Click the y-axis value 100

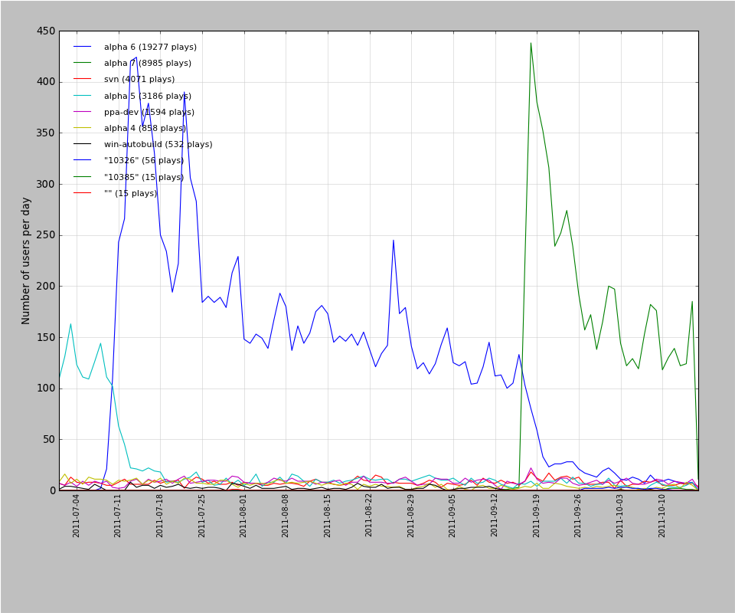(46, 388)
